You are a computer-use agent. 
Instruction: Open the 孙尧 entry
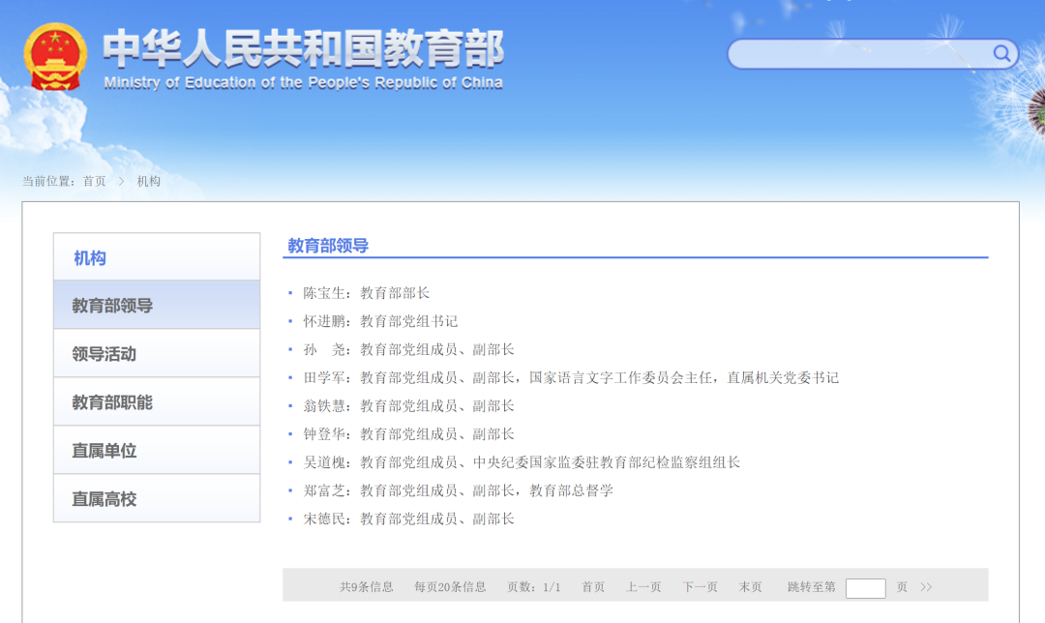[408, 350]
